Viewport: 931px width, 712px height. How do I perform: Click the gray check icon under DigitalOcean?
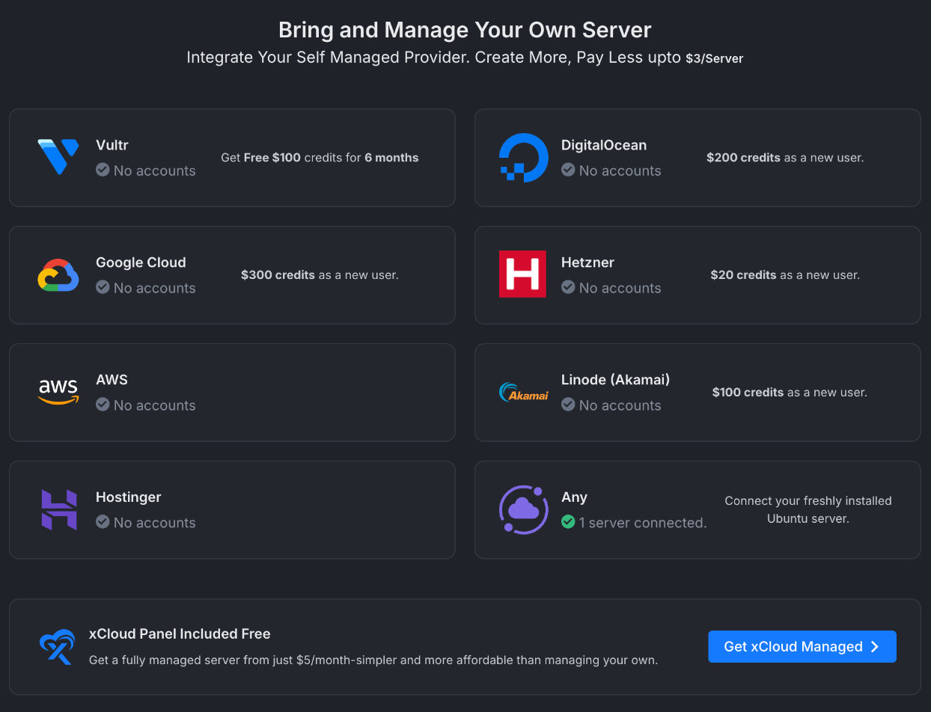[568, 170]
